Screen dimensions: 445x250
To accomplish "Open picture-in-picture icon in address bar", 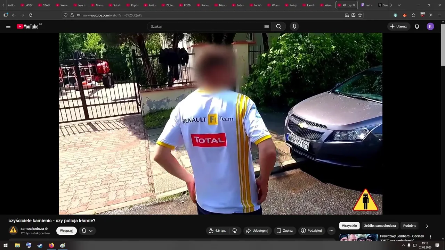I will tap(347, 15).
